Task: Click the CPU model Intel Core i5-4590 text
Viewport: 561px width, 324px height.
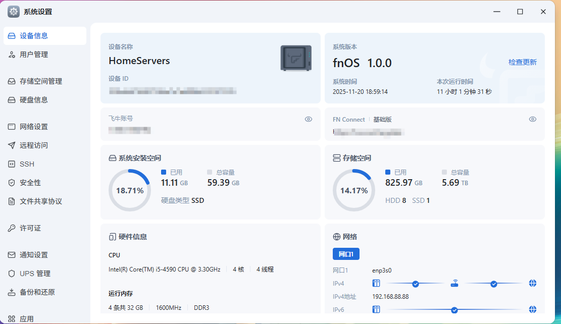Action: tap(165, 269)
